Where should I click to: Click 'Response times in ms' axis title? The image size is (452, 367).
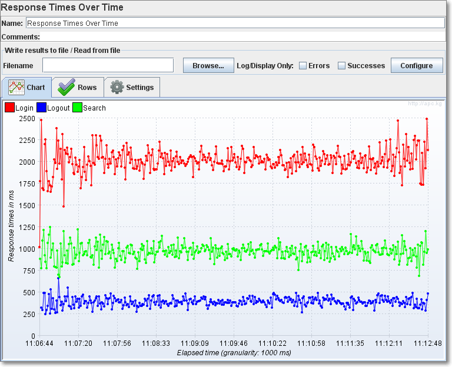[11, 226]
